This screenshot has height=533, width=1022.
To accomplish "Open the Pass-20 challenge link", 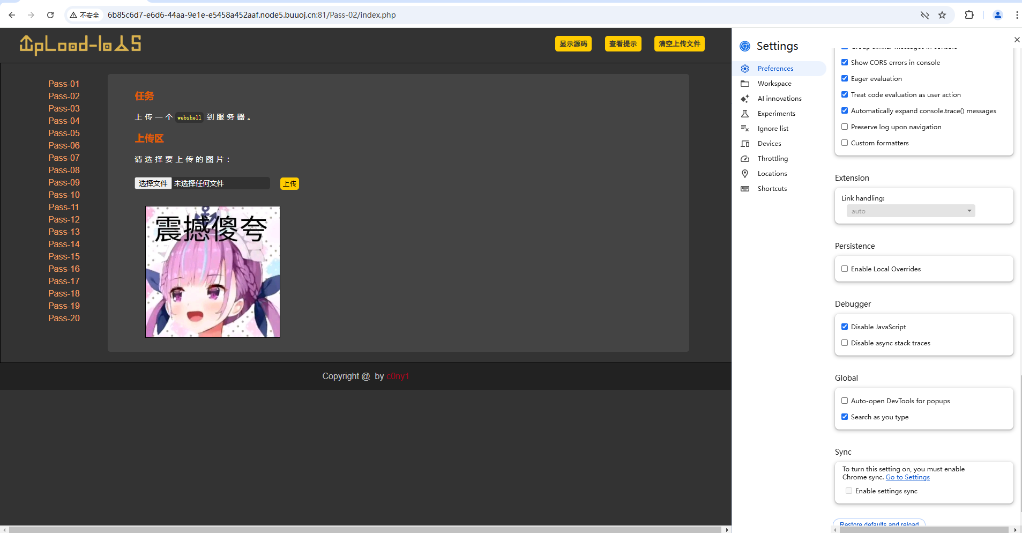I will click(x=64, y=318).
